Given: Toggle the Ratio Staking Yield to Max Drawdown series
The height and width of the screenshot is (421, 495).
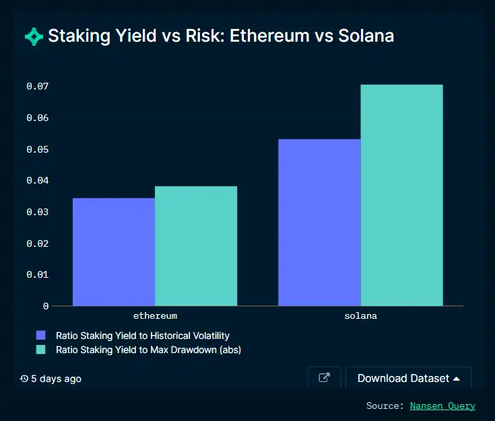Looking at the screenshot, I should click(148, 350).
